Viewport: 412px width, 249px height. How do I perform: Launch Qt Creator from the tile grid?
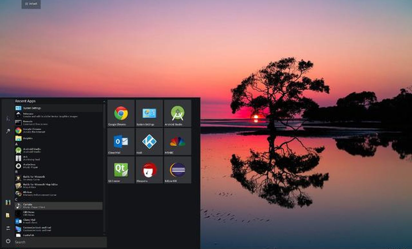click(120, 171)
